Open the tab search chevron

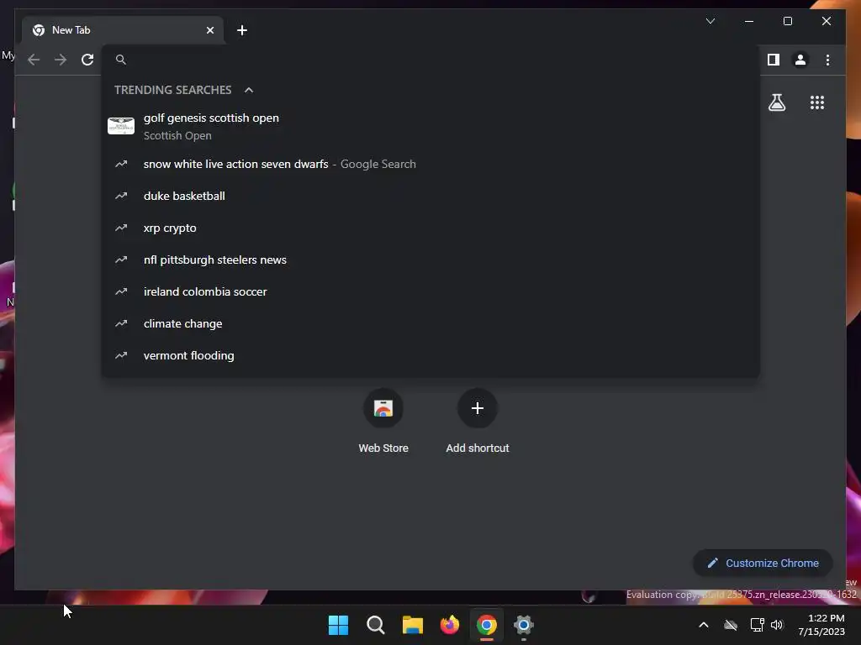pyautogui.click(x=710, y=21)
